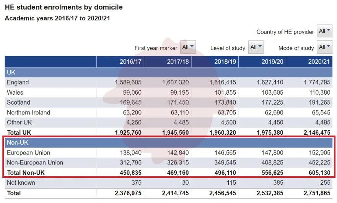Select the Scotland row label
The image size is (337, 203).
click(18, 102)
